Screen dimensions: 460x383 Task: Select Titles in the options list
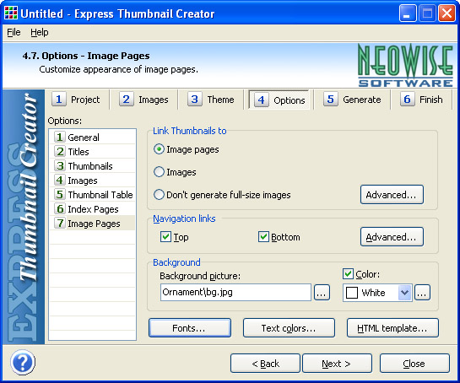pyautogui.click(x=93, y=151)
